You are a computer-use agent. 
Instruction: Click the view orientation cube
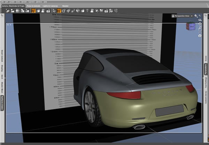pos(191,26)
